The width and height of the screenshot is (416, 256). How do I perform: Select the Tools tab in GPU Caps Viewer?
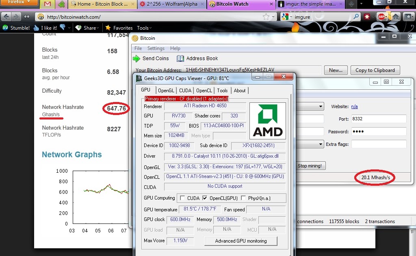click(x=222, y=91)
